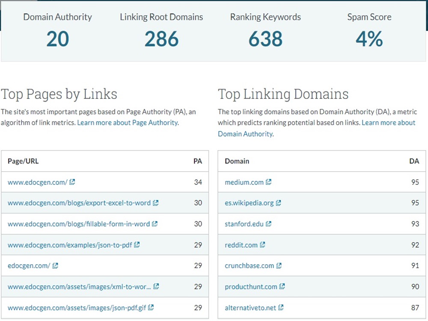This screenshot has height=321, width=428.
Task: Click the Linking Root Domains value 286
Action: (x=162, y=39)
